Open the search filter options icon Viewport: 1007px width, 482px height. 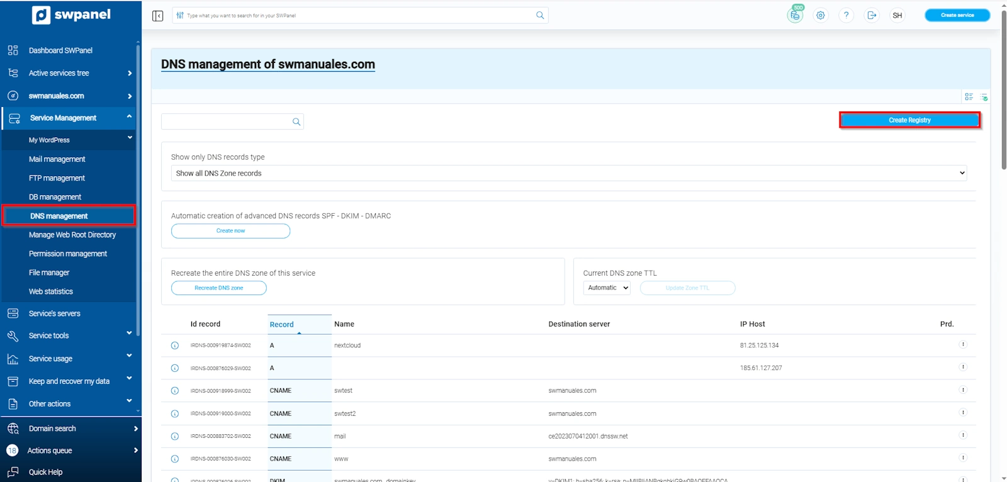180,16
